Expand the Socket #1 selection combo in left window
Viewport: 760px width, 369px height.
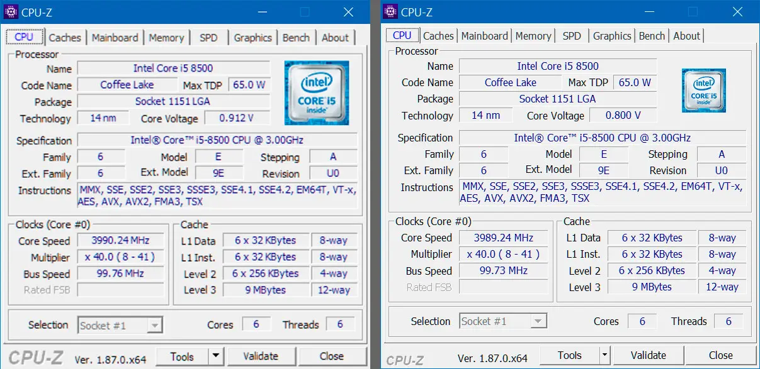(x=154, y=326)
